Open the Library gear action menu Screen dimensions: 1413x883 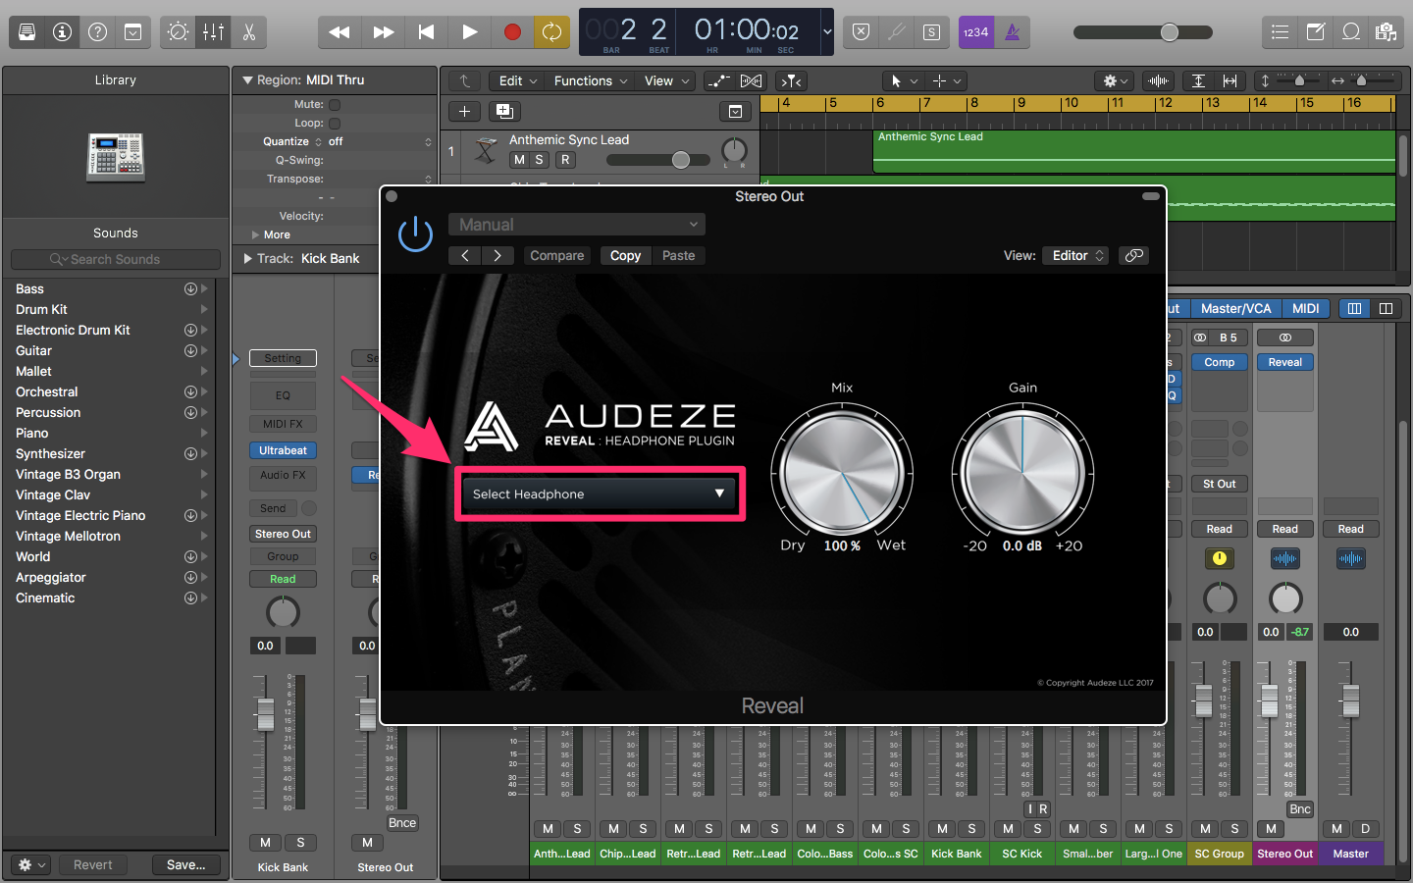(x=31, y=864)
